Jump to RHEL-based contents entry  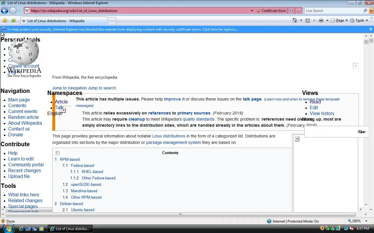coord(92,172)
